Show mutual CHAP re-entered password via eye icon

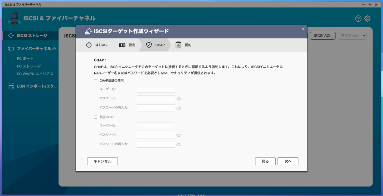[x=179, y=144]
